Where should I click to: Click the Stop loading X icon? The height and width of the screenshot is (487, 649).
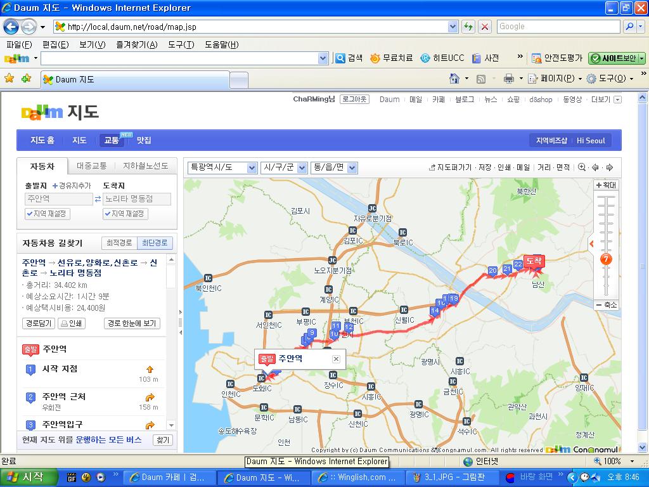pyautogui.click(x=485, y=27)
